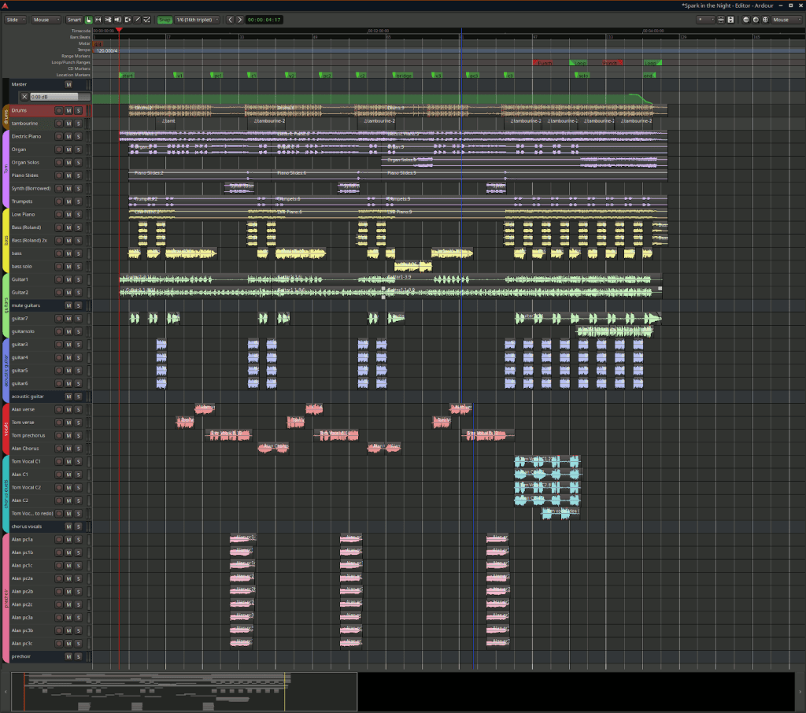The image size is (806, 713).
Task: Select the Range tool in the toolbar
Action: pyautogui.click(x=98, y=20)
